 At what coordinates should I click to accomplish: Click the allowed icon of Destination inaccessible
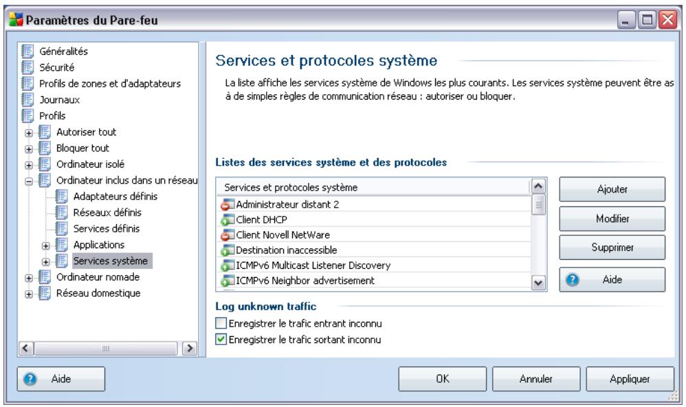pyautogui.click(x=228, y=250)
